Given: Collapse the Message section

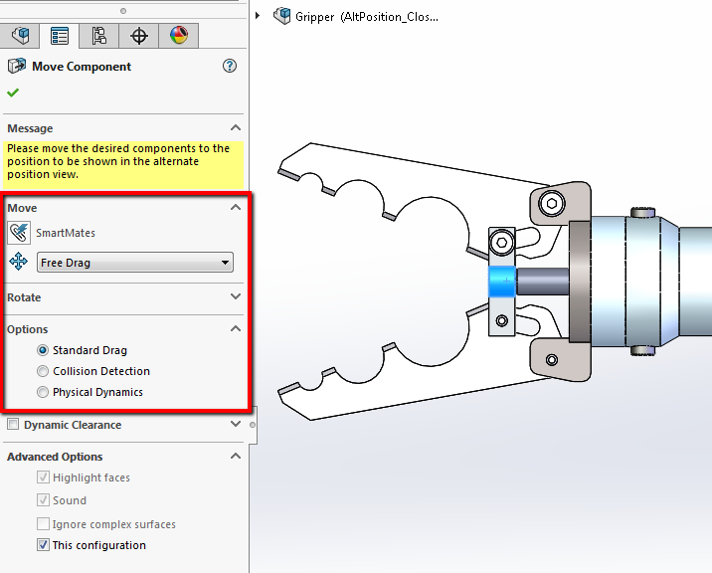Looking at the screenshot, I should tap(236, 128).
